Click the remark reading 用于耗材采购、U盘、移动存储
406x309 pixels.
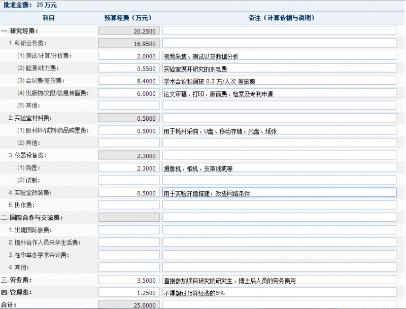click(279, 130)
